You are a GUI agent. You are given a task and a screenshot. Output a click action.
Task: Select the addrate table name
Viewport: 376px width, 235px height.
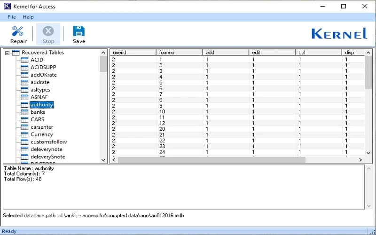point(40,82)
